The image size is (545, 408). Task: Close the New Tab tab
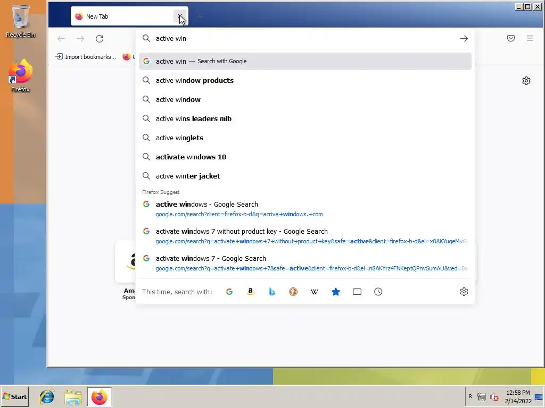180,16
